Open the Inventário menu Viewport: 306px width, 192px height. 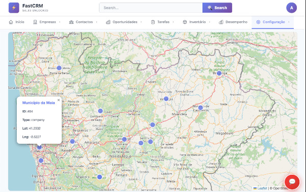[x=196, y=22]
